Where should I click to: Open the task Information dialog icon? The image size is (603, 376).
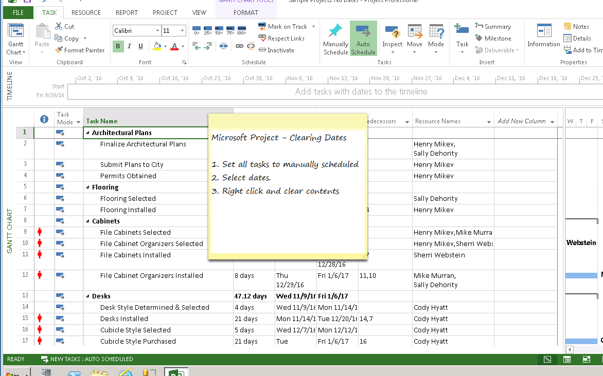coord(543,32)
